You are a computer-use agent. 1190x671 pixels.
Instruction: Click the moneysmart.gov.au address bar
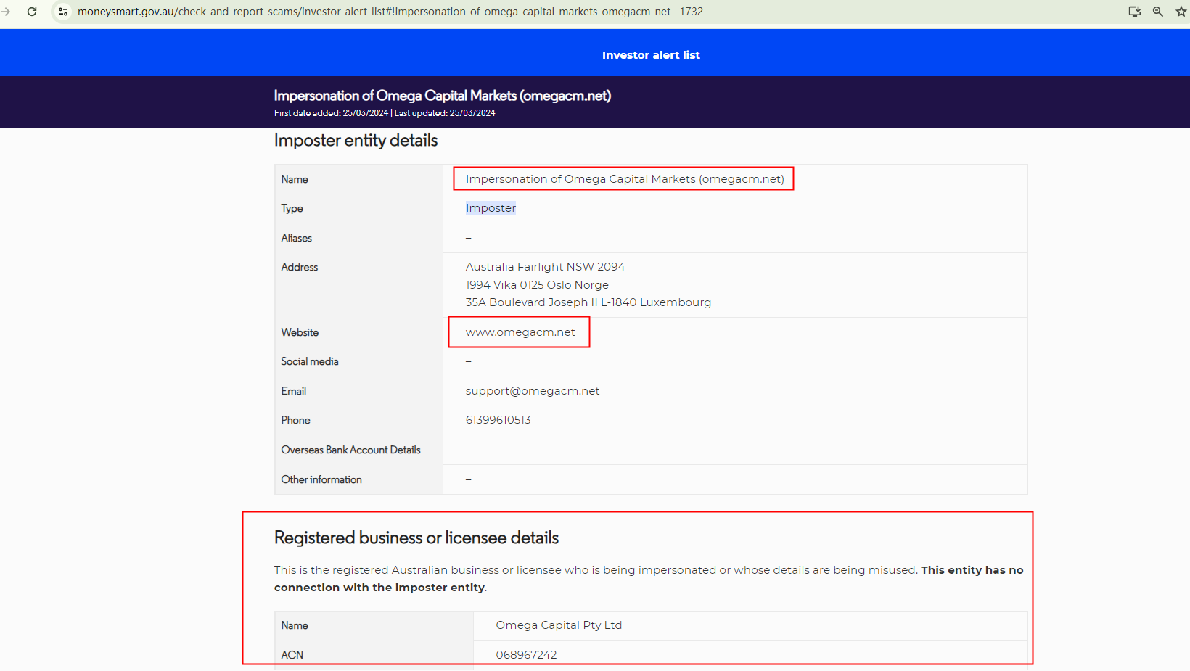coord(390,12)
